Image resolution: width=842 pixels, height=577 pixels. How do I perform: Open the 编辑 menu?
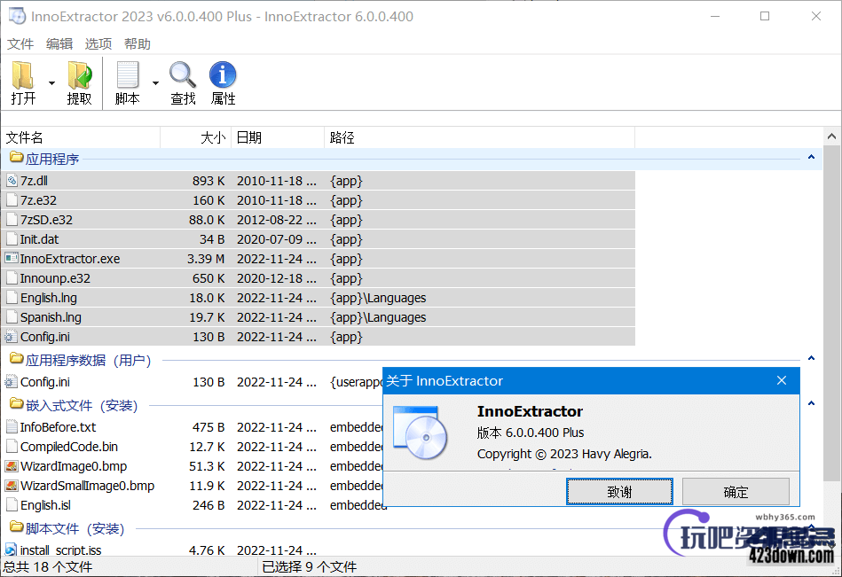(x=59, y=44)
